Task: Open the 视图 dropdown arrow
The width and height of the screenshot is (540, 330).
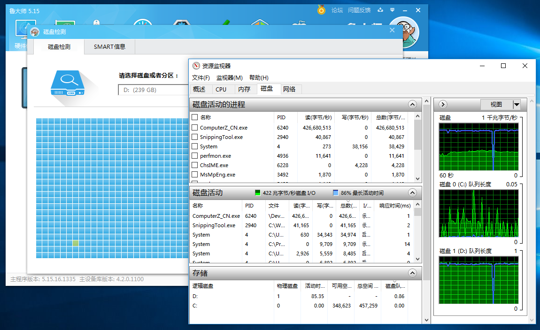Action: point(517,104)
